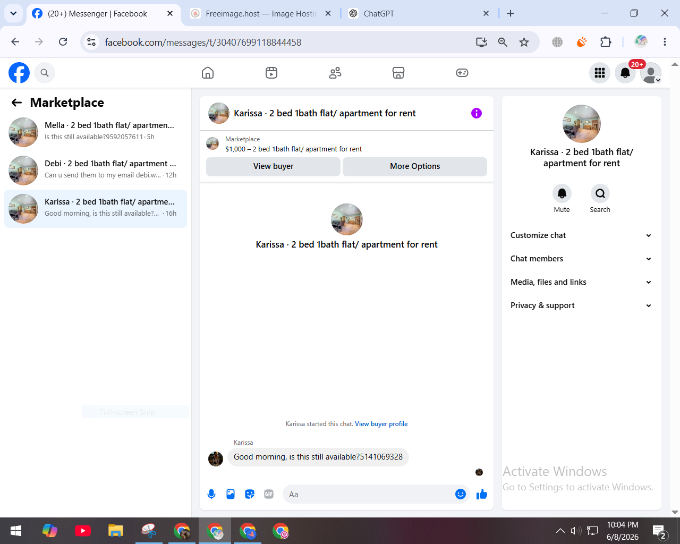Open the emoji picker in message box
Screen dimensions: 680x544
[461, 494]
